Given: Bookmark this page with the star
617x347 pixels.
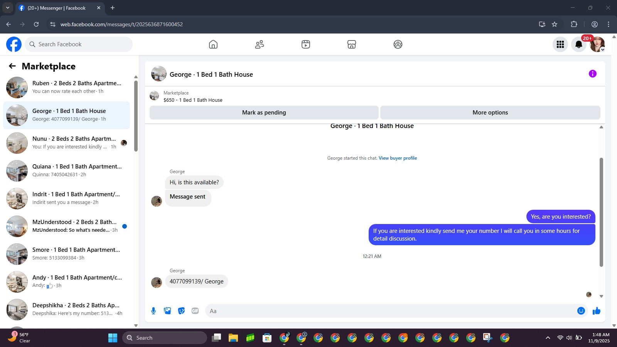Looking at the screenshot, I should click(x=555, y=24).
